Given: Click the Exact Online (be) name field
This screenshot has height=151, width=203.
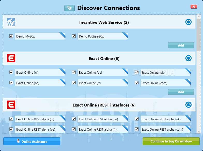Looking at the screenshot, I should (40, 83).
